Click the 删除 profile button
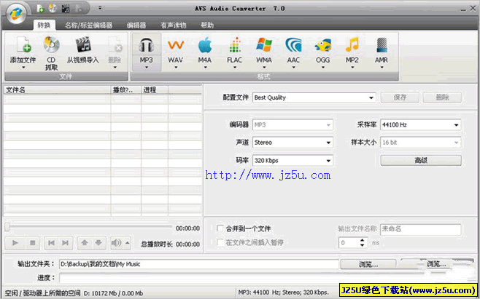This screenshot has width=480, height=299. (x=442, y=97)
